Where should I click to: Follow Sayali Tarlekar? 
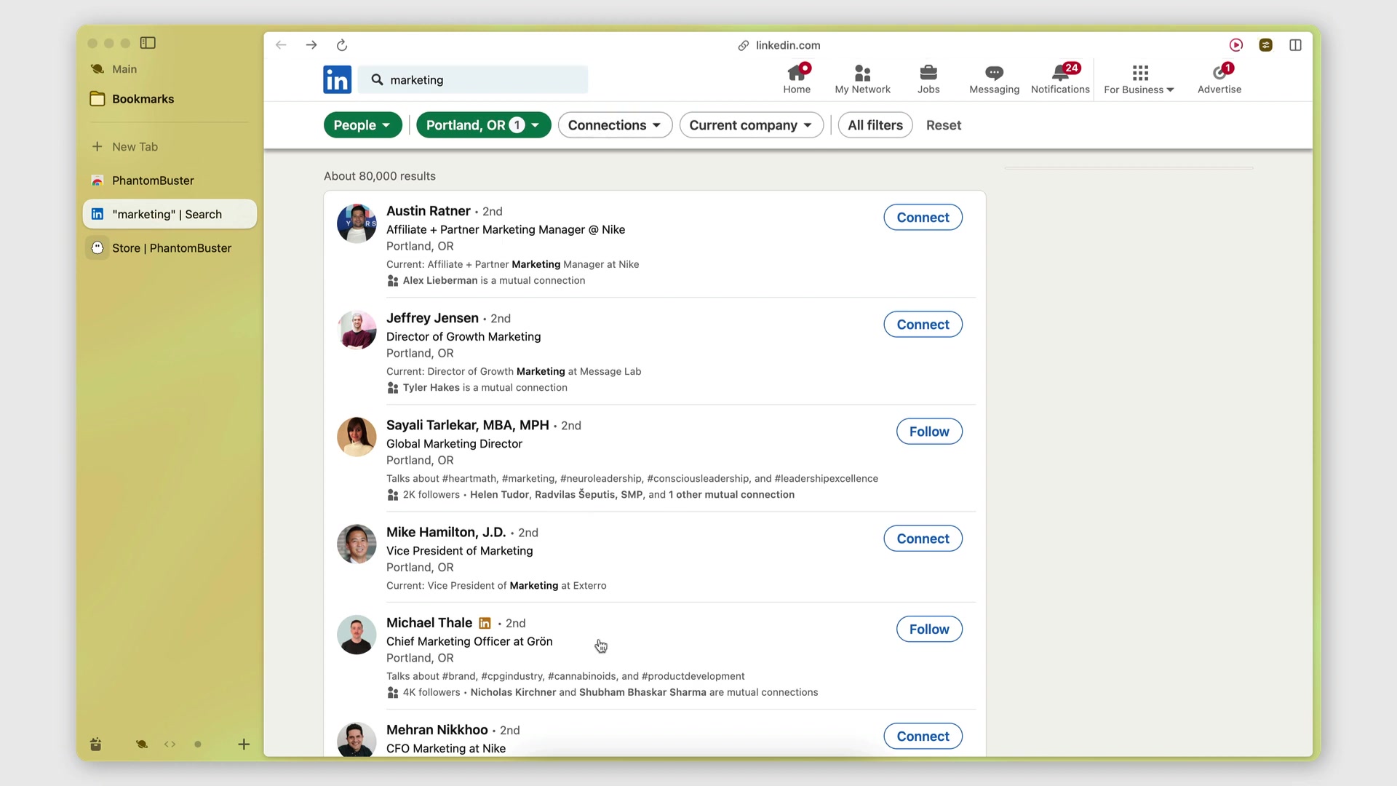click(x=929, y=432)
